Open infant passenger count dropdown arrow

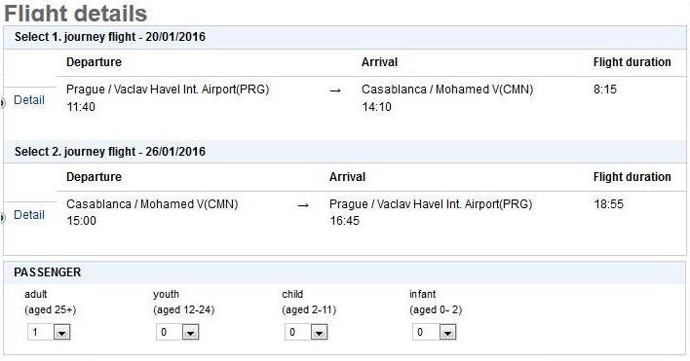click(x=447, y=333)
